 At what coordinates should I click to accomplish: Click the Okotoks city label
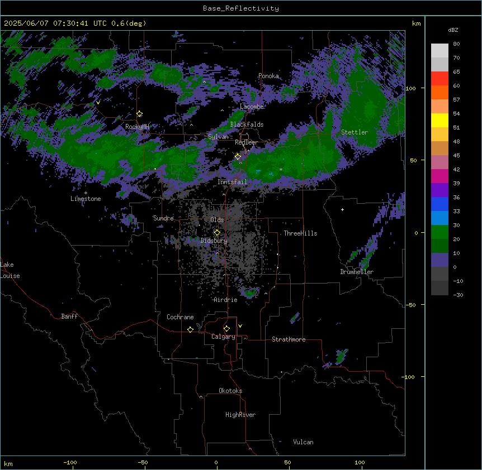pyautogui.click(x=230, y=391)
